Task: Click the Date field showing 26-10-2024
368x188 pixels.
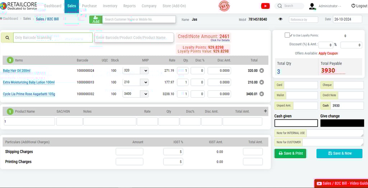Action: tap(348, 19)
